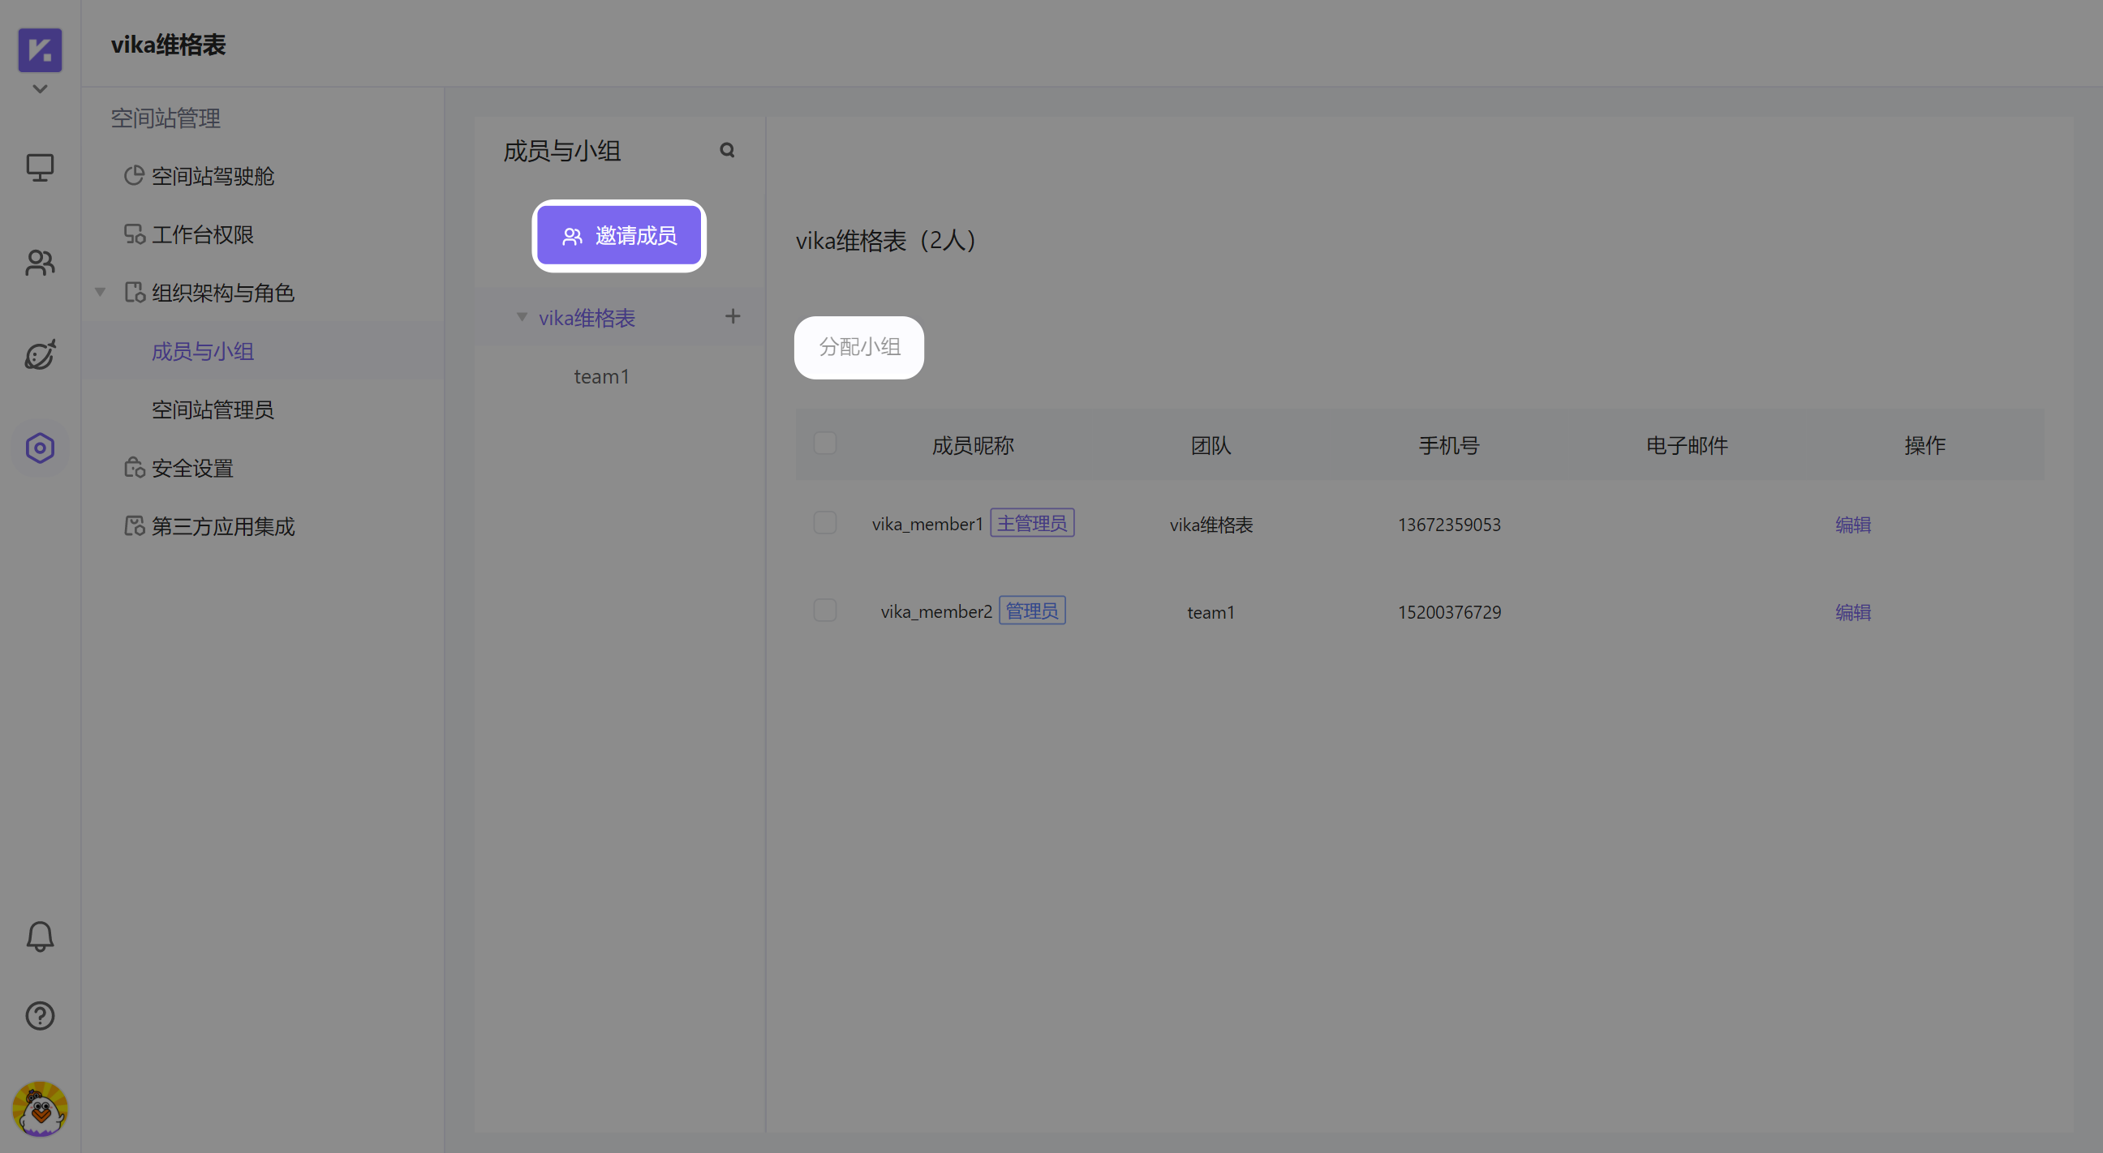Collapse the vika维格表 team tree
This screenshot has width=2103, height=1153.
tap(522, 317)
